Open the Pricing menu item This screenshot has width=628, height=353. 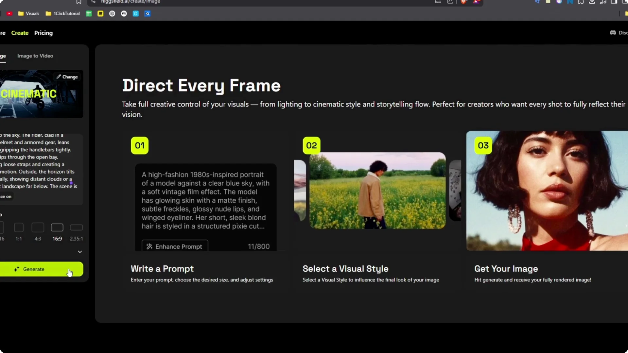pos(44,33)
